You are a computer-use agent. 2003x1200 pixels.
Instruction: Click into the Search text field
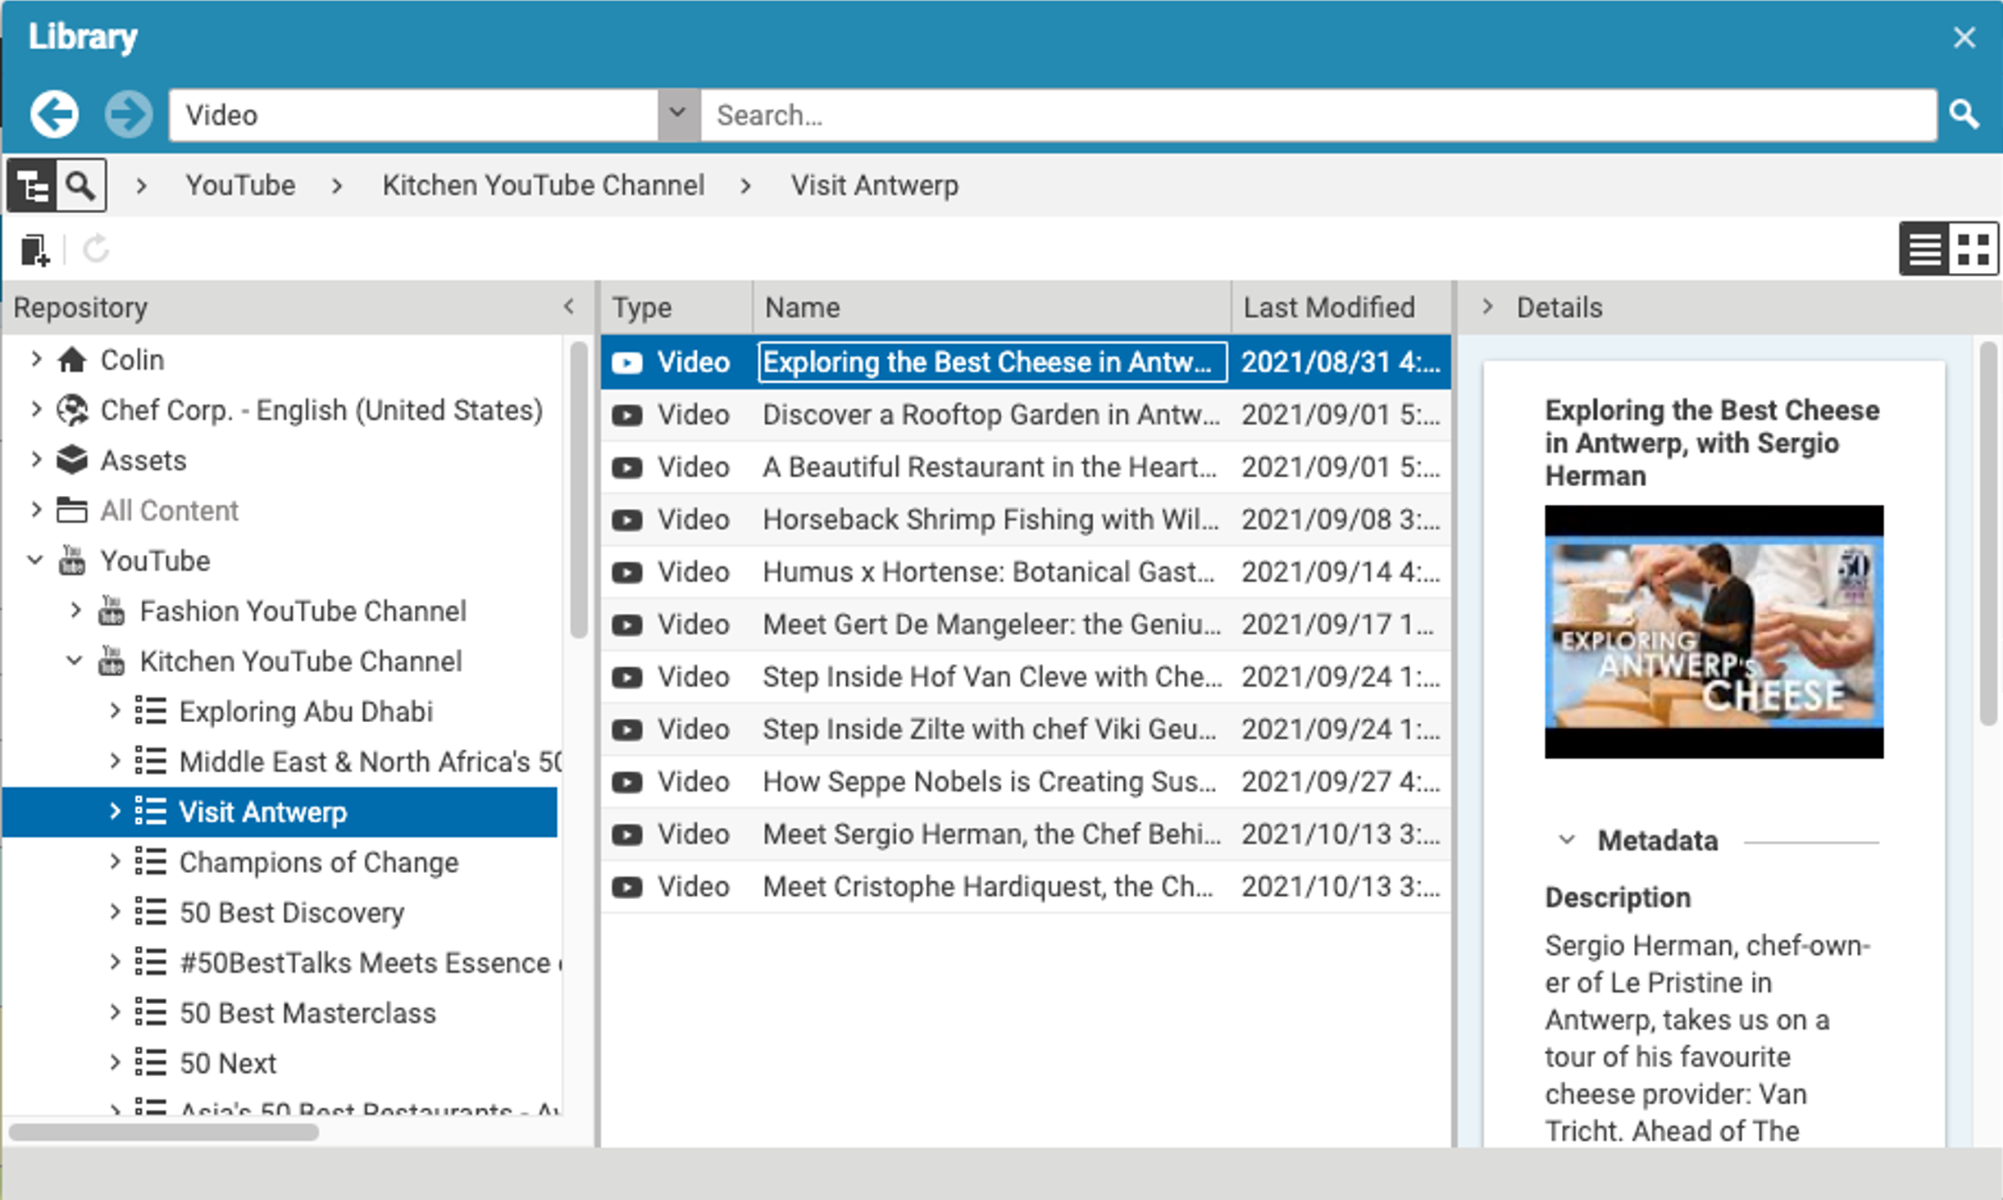tap(1312, 115)
